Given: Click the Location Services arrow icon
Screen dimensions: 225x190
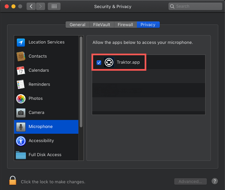Looking at the screenshot, I should pos(21,42).
